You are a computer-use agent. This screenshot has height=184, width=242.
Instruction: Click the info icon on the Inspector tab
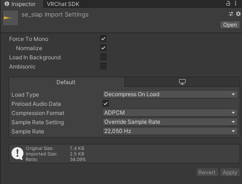click(7, 4)
